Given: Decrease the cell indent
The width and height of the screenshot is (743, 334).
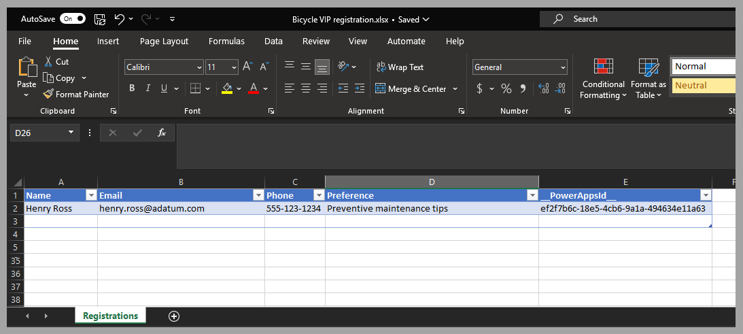Looking at the screenshot, I should 343,88.
